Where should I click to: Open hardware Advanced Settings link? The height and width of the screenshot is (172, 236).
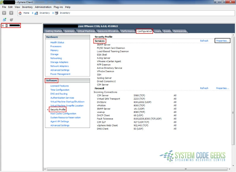(x=60, y=70)
